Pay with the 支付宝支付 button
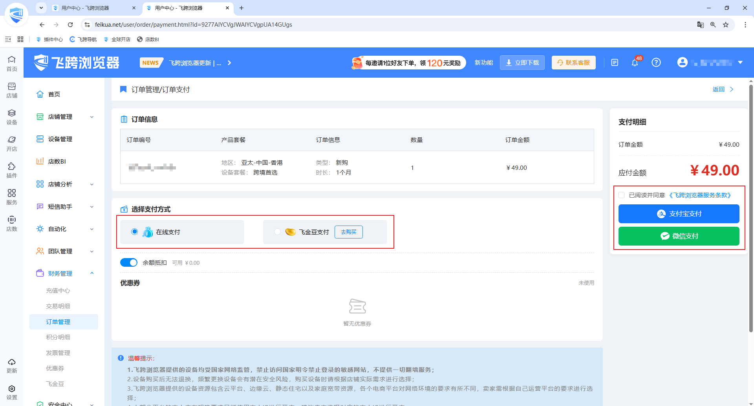The height and width of the screenshot is (406, 754). (x=679, y=214)
